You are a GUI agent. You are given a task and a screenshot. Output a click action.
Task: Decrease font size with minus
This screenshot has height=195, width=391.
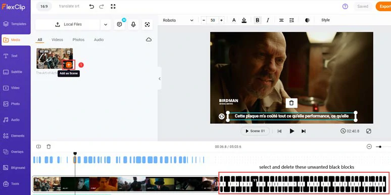point(204,20)
